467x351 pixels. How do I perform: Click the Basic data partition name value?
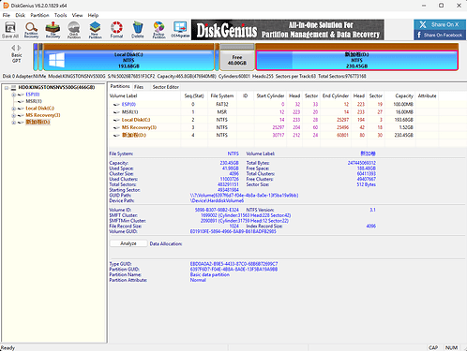click(210, 274)
